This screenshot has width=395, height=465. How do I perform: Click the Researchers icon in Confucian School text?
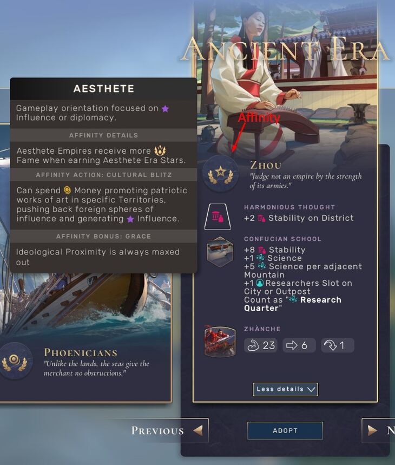pos(260,283)
